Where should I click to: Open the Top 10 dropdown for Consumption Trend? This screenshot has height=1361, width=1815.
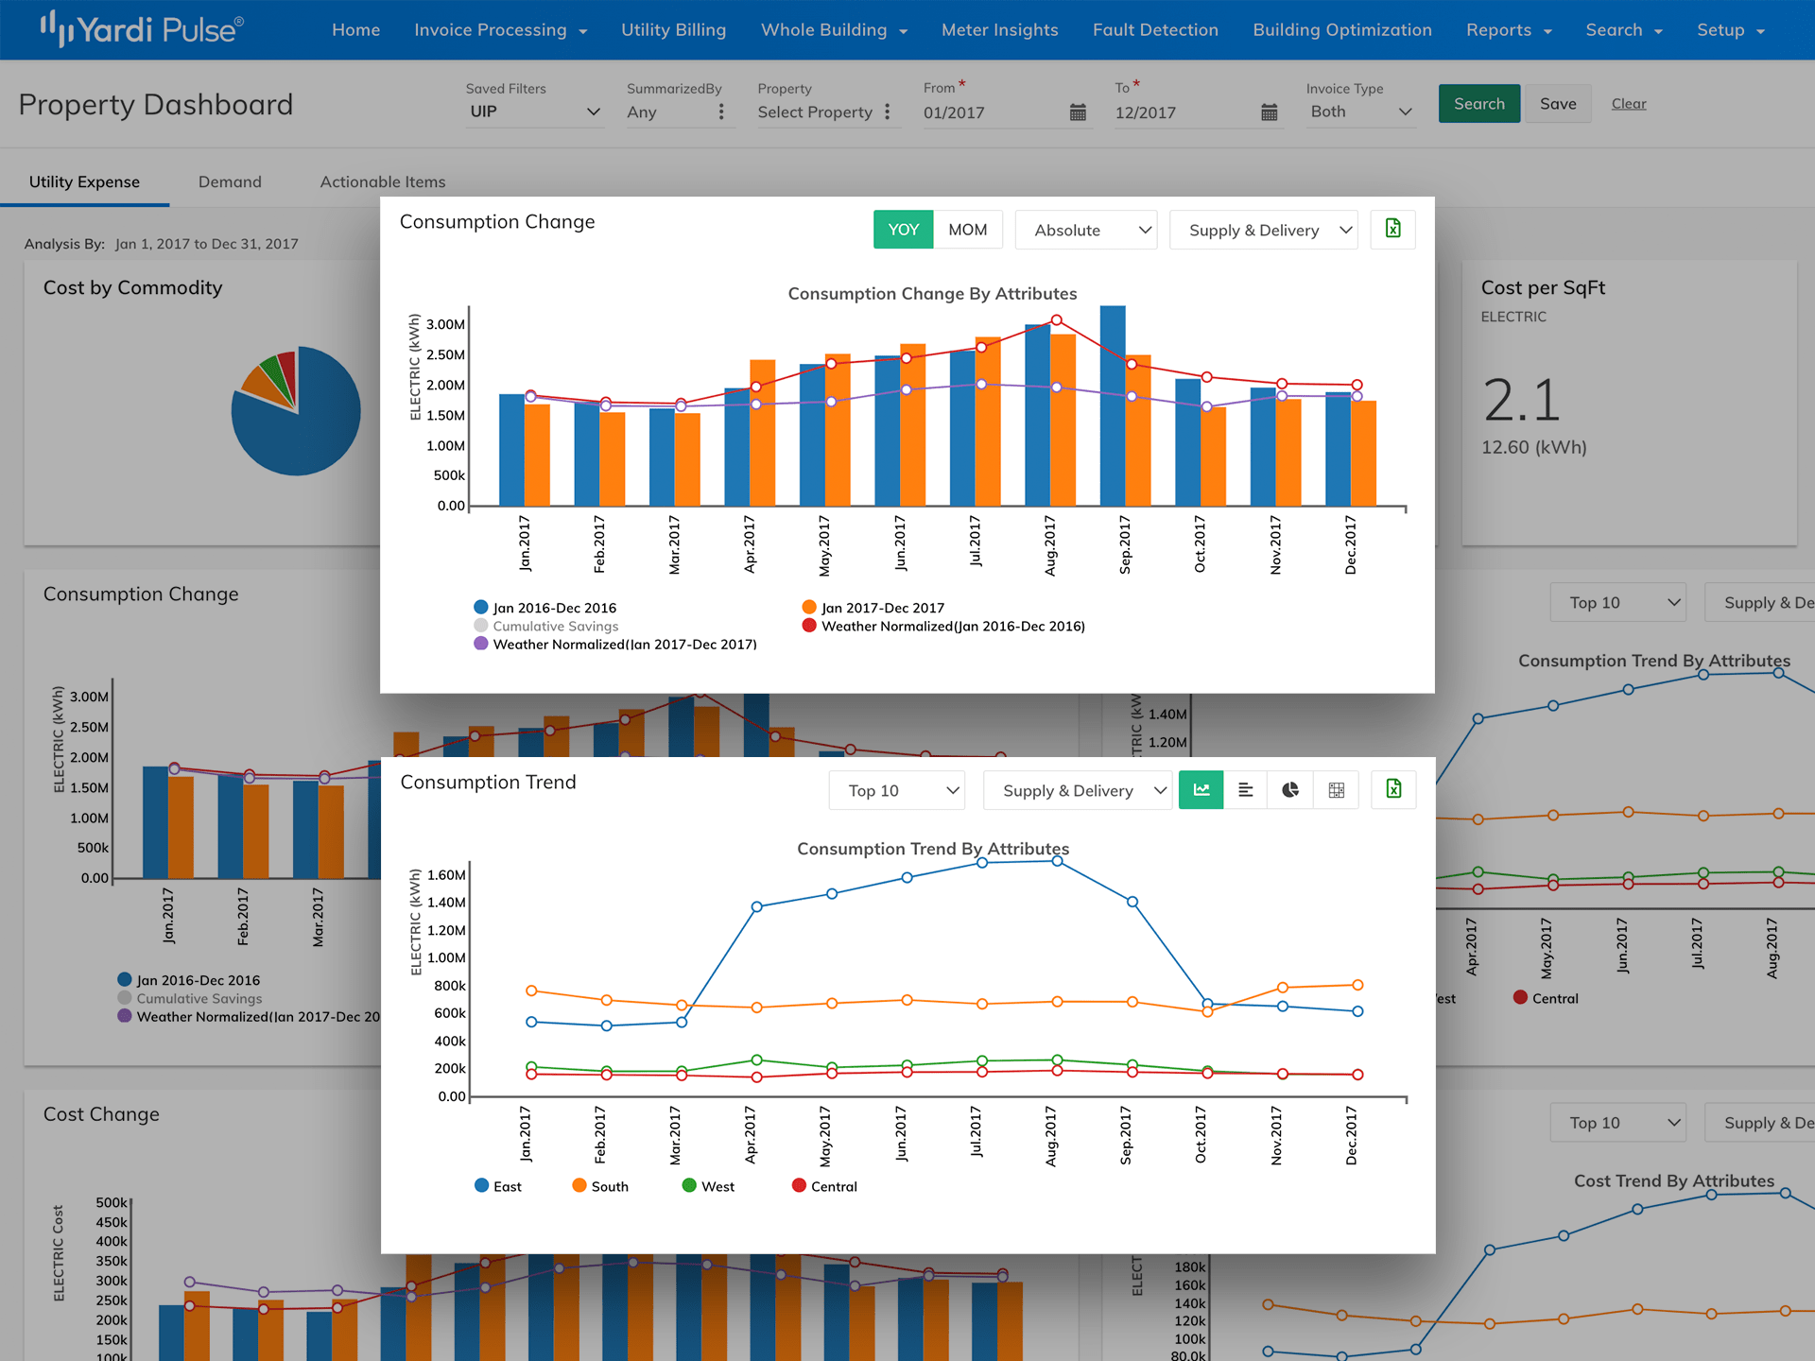coord(895,789)
